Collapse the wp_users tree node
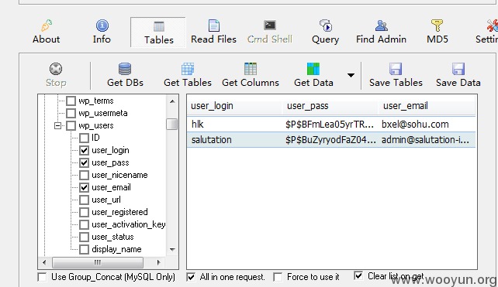 coord(58,126)
